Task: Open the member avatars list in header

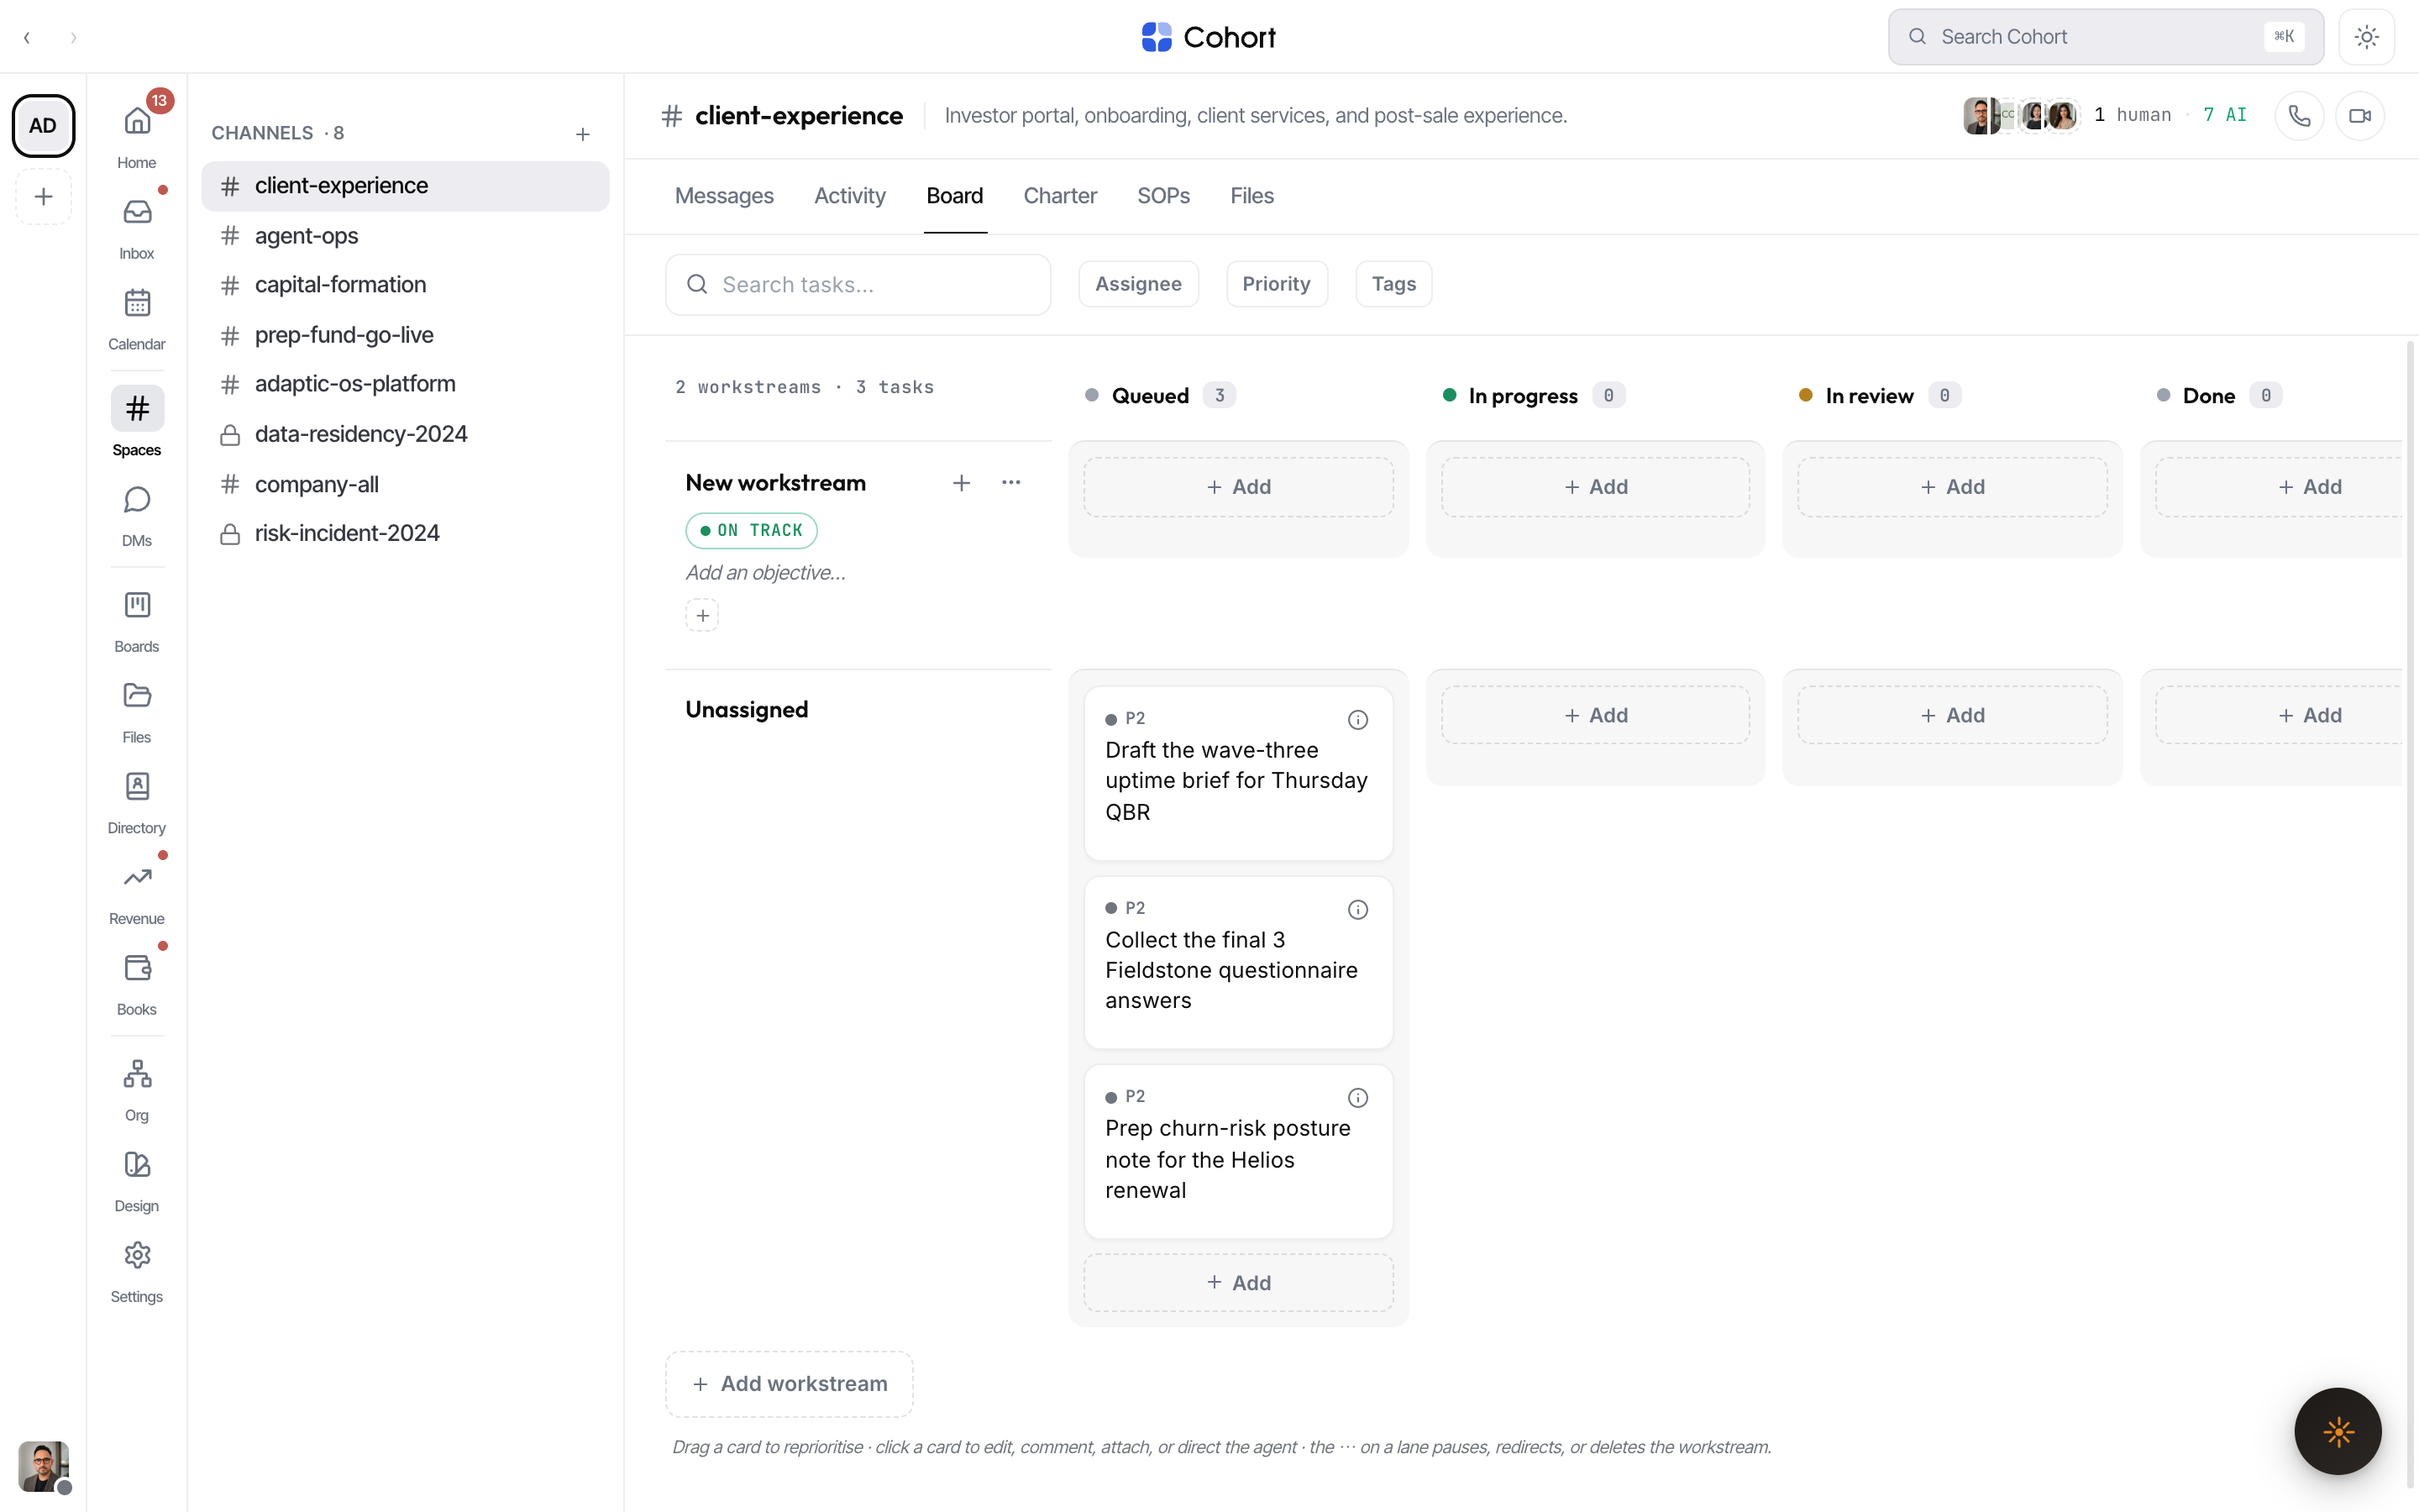Action: (2020, 116)
